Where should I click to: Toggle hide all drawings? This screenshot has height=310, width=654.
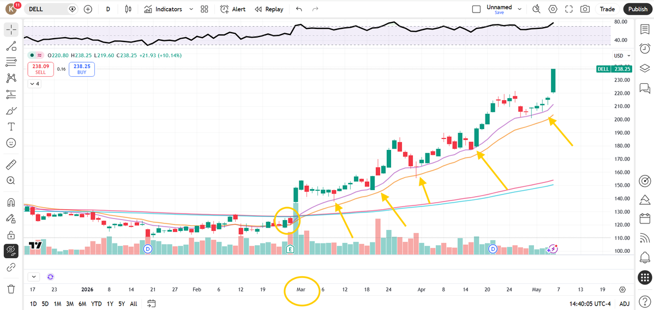point(11,251)
